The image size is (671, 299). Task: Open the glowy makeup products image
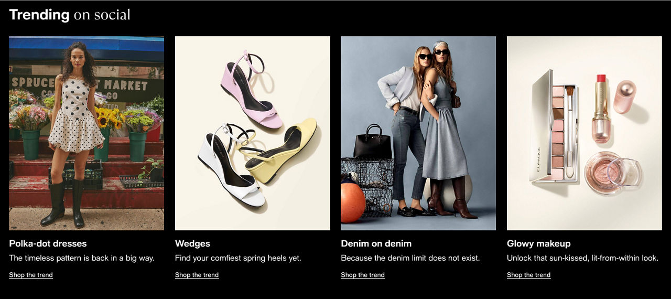[x=585, y=133]
